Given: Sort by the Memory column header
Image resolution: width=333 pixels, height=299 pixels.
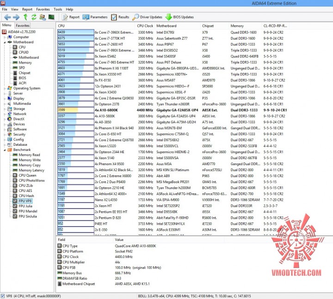Looking at the screenshot, I should pos(245,26).
